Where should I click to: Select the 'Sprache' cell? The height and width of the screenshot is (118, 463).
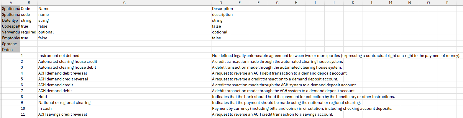click(11, 44)
